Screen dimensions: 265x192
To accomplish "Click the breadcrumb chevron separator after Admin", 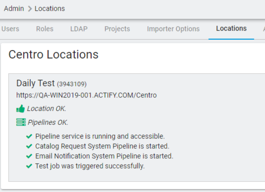I will (x=30, y=9).
